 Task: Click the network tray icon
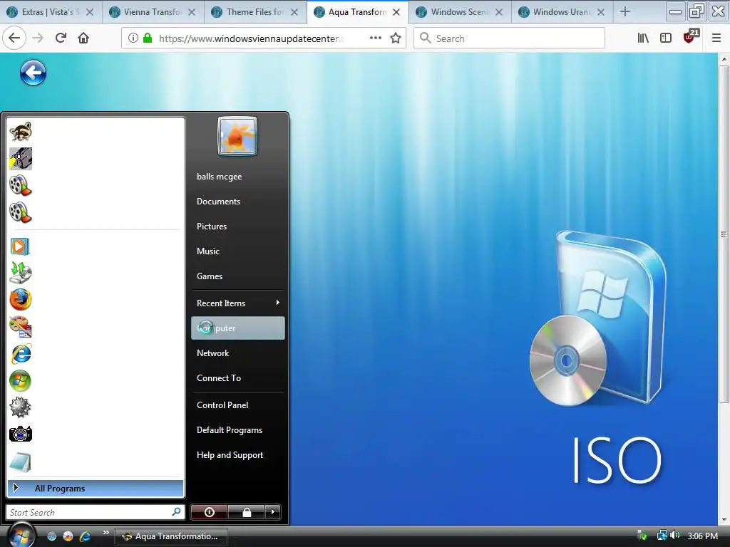point(662,536)
